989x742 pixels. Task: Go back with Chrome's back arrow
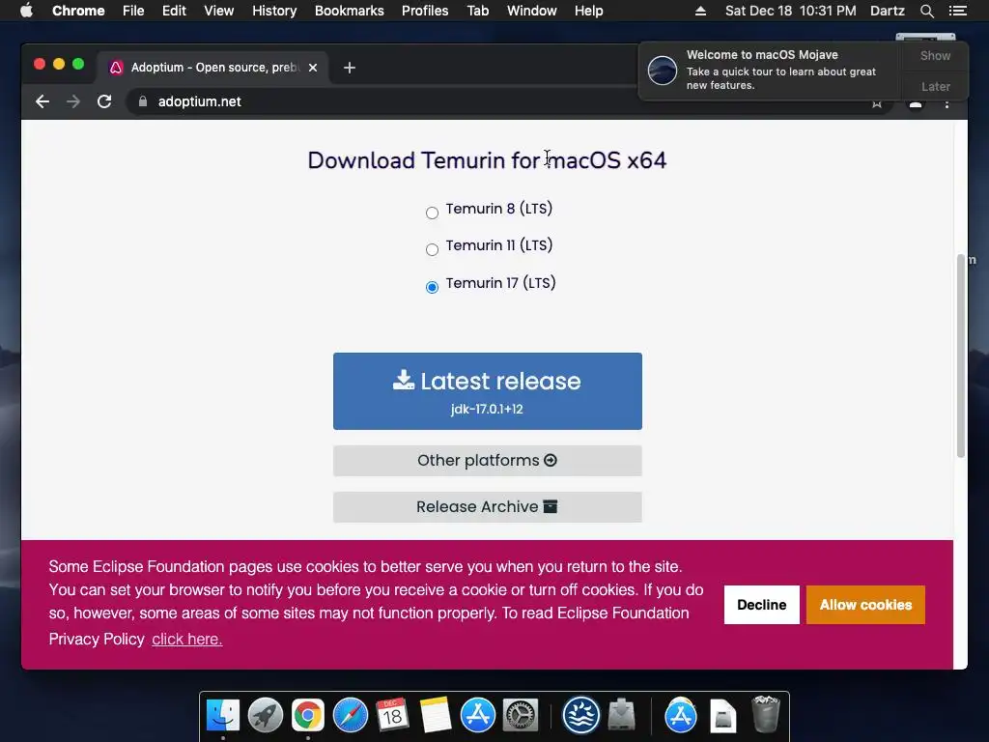(42, 101)
